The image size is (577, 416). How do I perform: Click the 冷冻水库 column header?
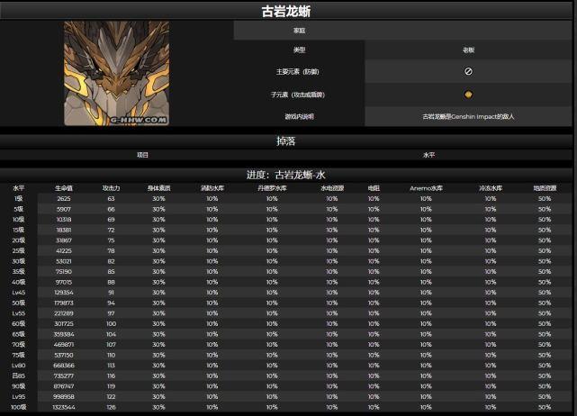pos(486,188)
